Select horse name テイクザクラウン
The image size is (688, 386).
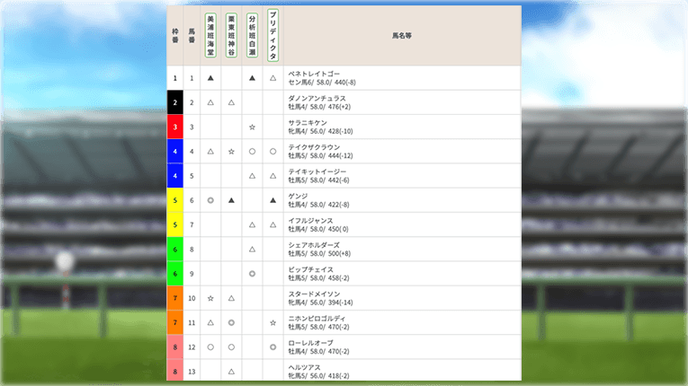pos(314,147)
